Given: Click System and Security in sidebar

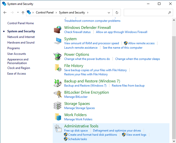Looking at the screenshot, I should (x=21, y=31).
